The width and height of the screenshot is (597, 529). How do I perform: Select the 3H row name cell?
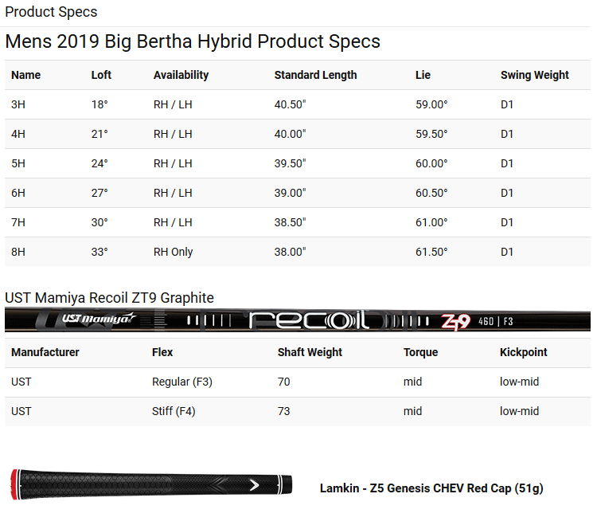pos(18,104)
